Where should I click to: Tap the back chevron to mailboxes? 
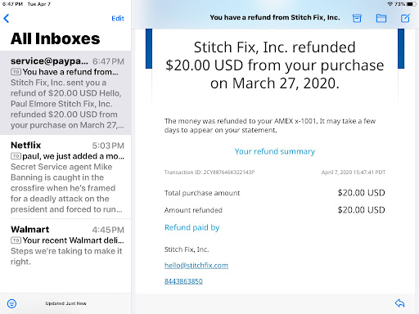pyautogui.click(x=7, y=19)
